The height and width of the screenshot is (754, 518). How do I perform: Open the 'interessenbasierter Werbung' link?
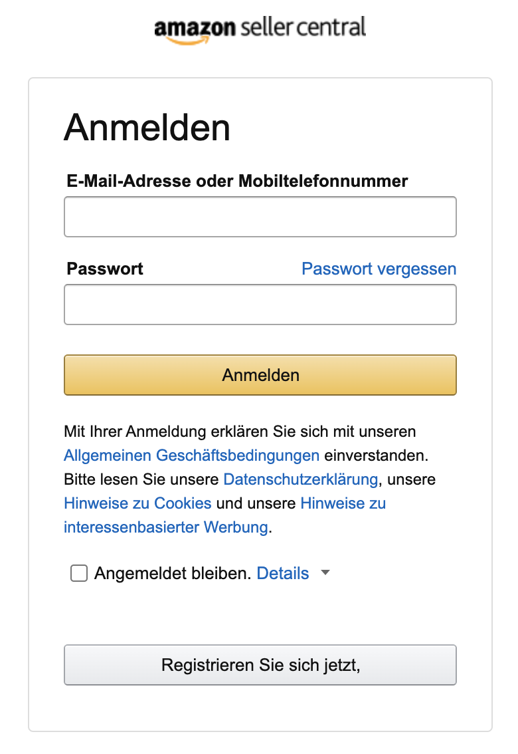[x=166, y=527]
